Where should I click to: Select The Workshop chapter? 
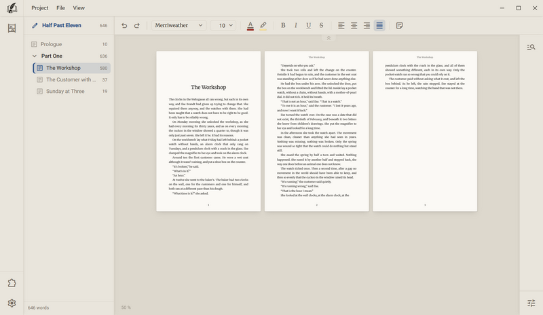pyautogui.click(x=72, y=68)
